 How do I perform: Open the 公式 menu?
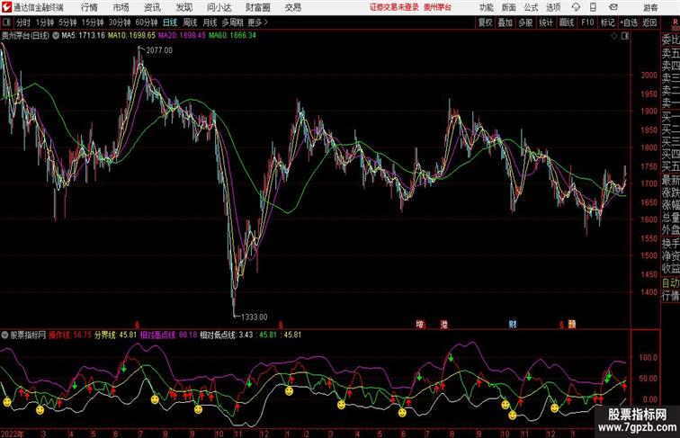pos(531,7)
